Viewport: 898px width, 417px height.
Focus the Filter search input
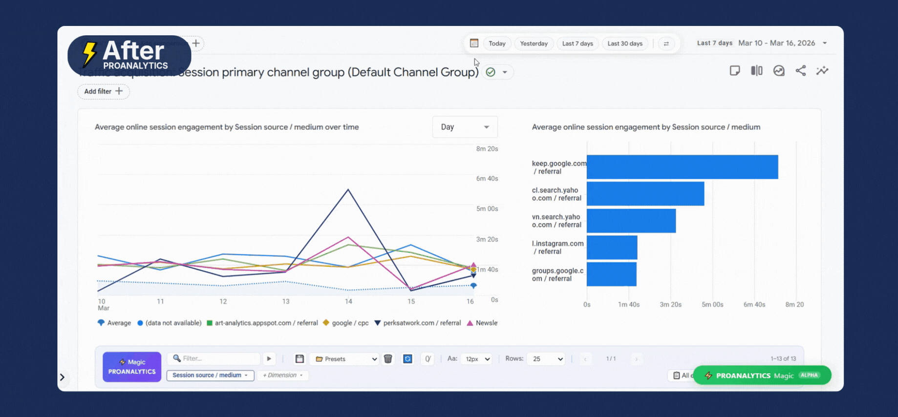point(214,358)
